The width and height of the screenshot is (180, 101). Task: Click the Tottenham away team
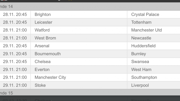coord(141,22)
